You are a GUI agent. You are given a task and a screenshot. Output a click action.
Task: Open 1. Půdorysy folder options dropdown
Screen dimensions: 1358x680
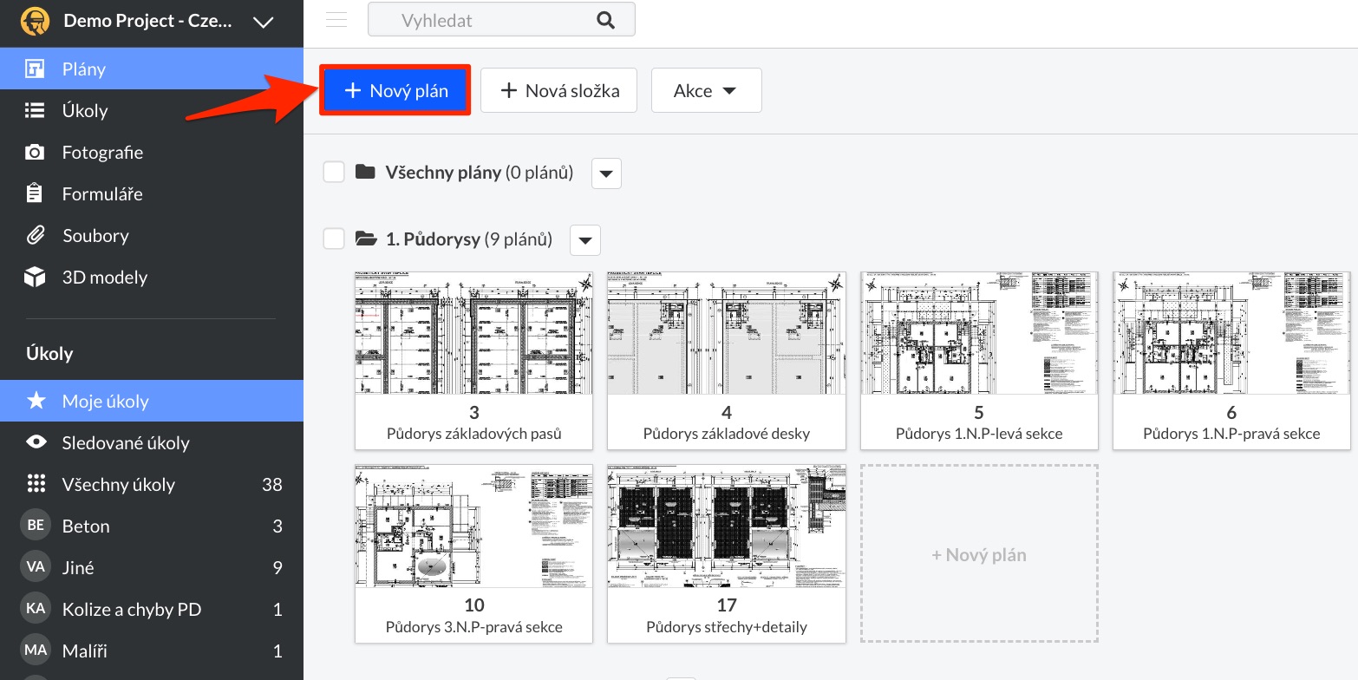(585, 240)
